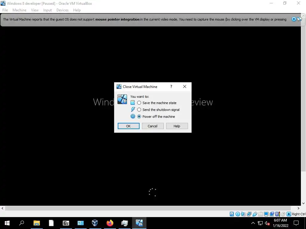Click Cancel in Close Virtual Machine dialog
This screenshot has height=229, width=306.
[153, 126]
